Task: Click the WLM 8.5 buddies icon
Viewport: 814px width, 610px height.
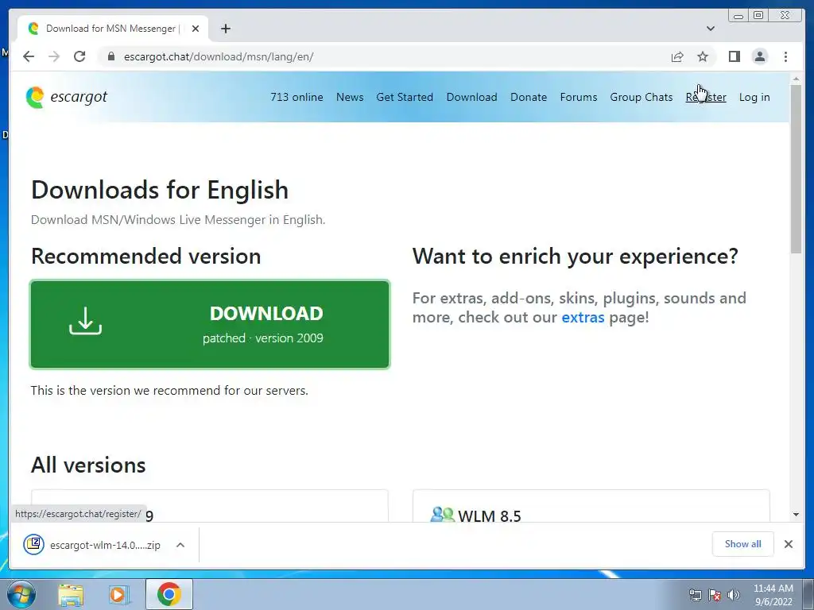Action: [442, 515]
